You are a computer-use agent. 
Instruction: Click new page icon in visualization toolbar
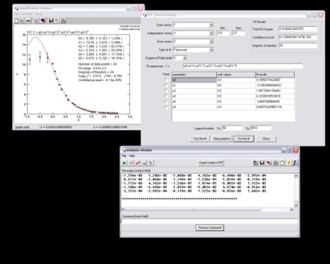click(16, 21)
